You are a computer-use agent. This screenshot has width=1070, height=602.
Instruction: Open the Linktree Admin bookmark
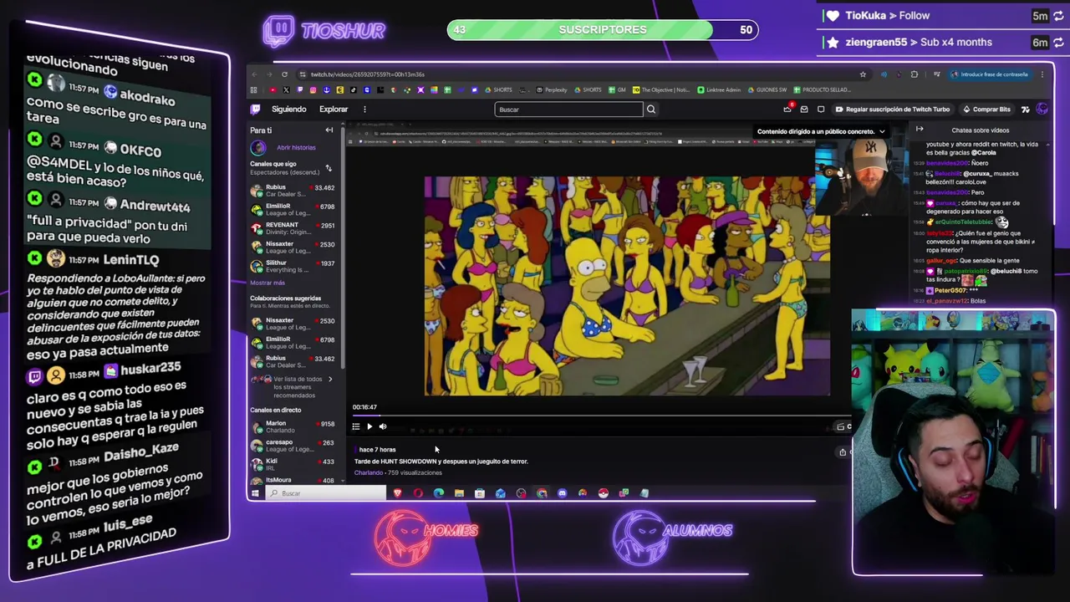720,89
